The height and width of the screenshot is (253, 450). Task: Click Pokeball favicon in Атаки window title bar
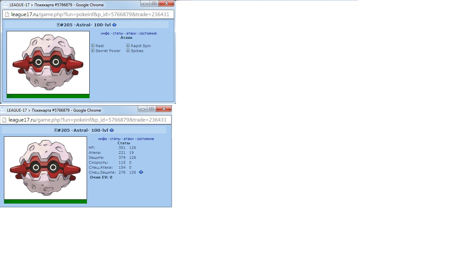5,5
